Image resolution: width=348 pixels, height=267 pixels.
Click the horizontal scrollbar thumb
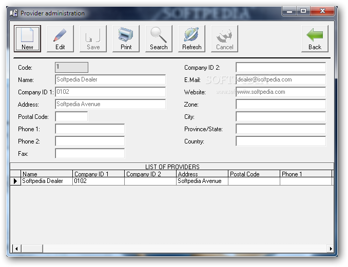[32, 249]
